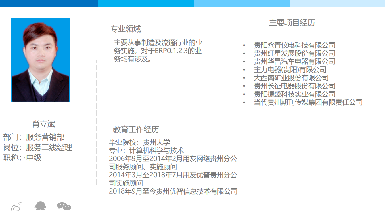Select the portrait photo of 肖立斌
385x217 pixels.
coord(40,60)
